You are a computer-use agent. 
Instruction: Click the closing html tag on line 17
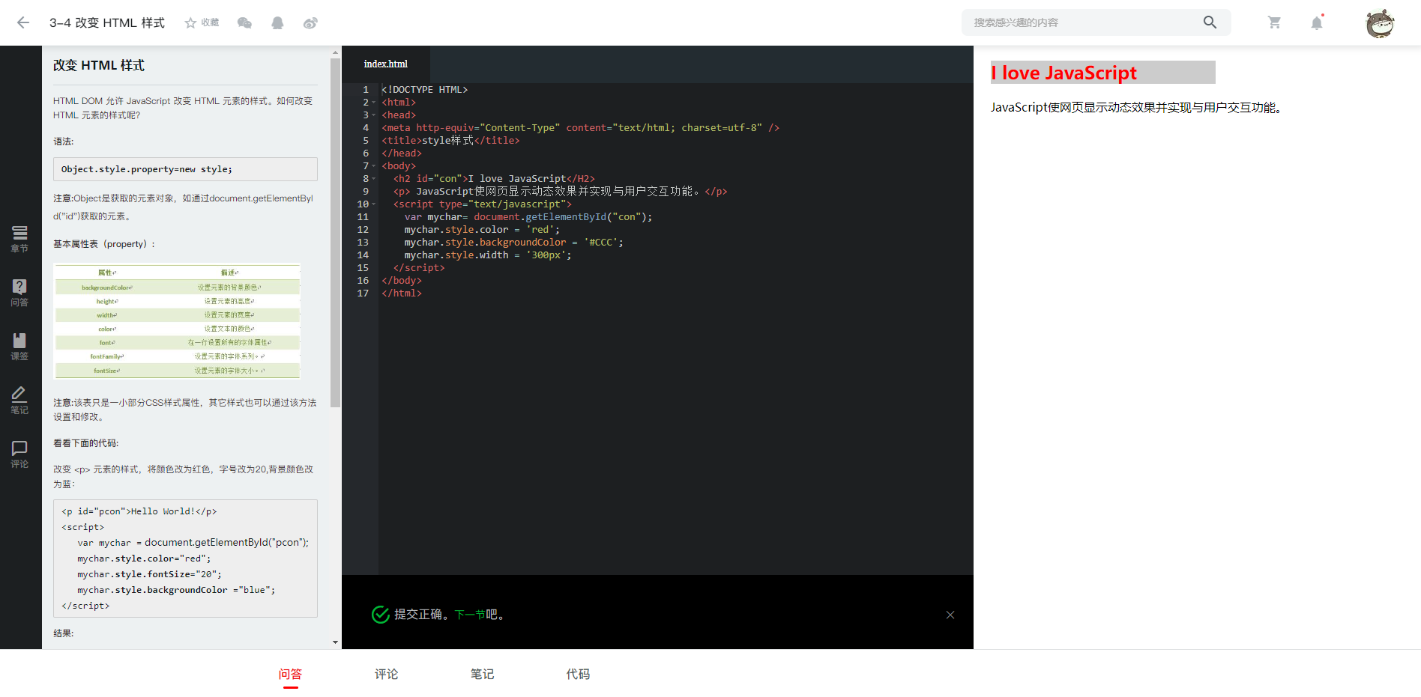[x=402, y=293]
